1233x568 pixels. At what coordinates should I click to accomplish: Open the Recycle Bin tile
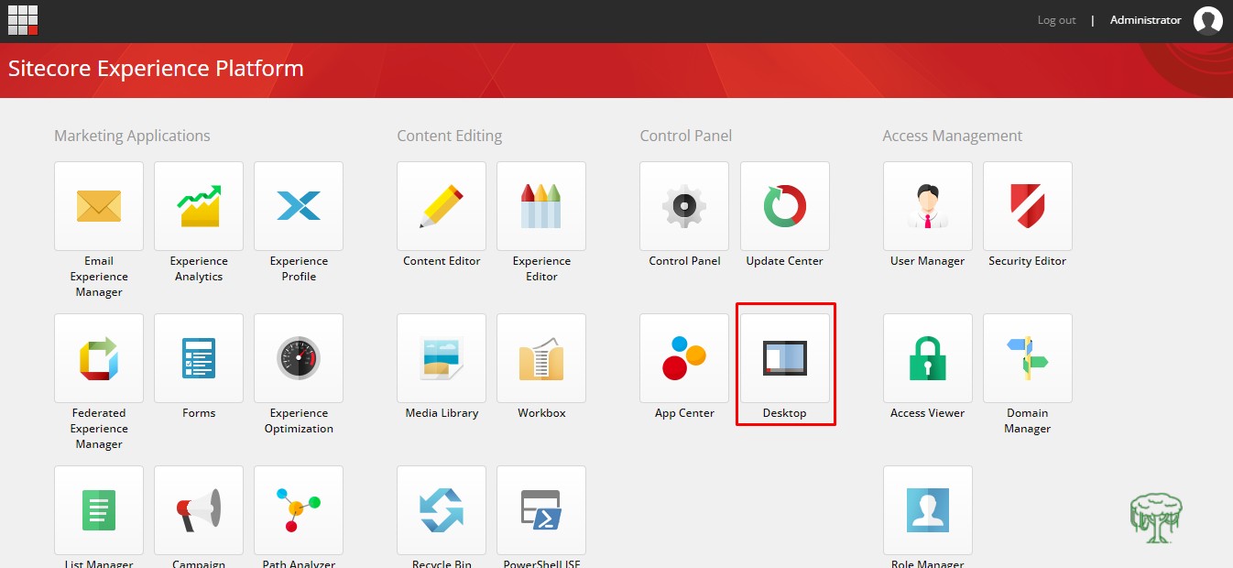click(442, 510)
